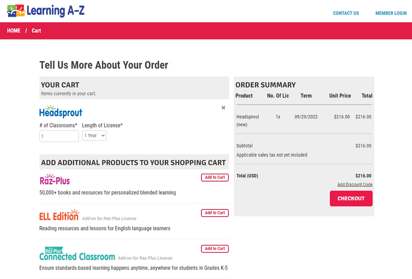Go to Contact Us page
This screenshot has height=279, width=412.
pyautogui.click(x=346, y=13)
